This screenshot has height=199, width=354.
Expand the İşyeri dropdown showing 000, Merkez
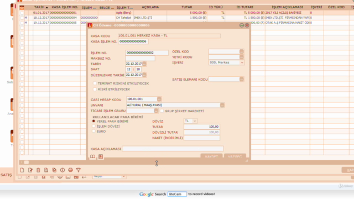coord(242,62)
